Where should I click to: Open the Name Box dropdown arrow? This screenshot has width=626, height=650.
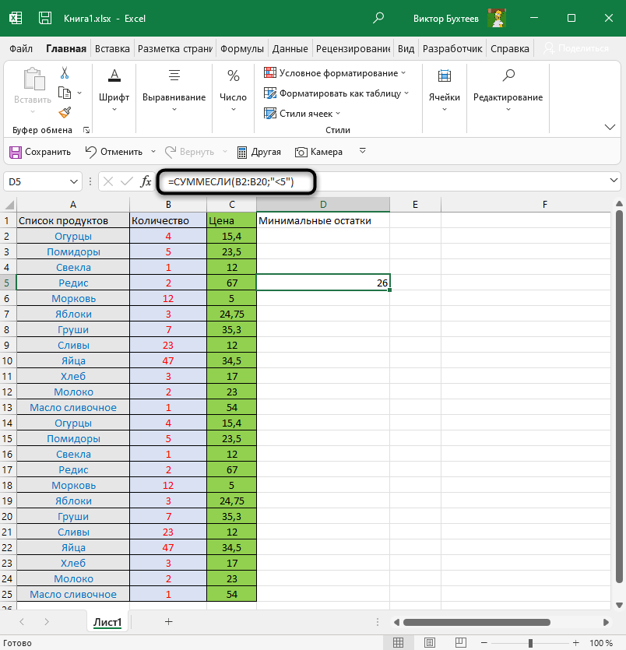[74, 181]
